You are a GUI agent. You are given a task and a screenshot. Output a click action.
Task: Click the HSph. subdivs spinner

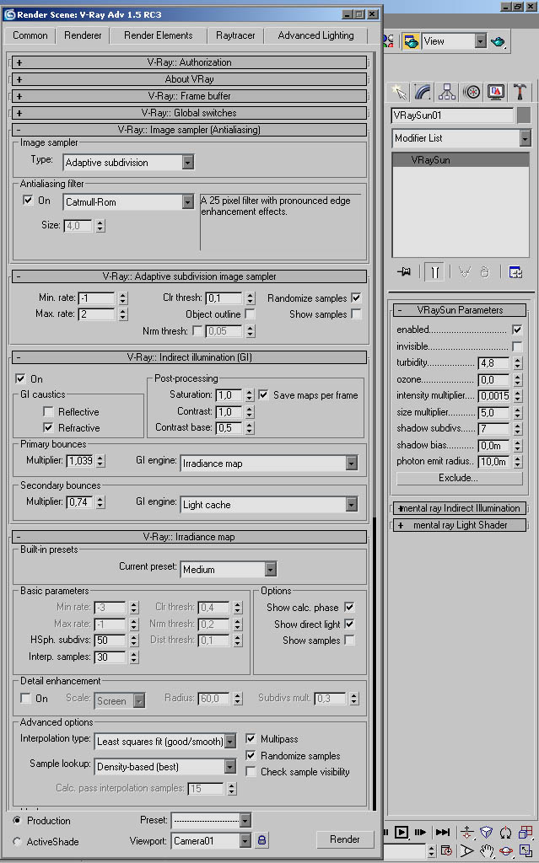click(x=134, y=641)
